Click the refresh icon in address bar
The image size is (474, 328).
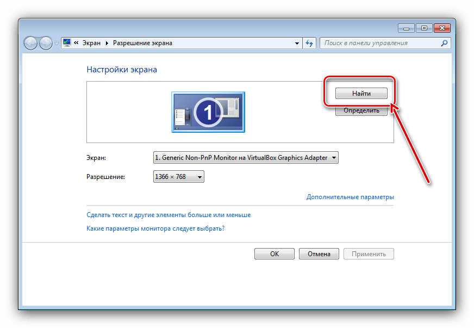tap(309, 44)
